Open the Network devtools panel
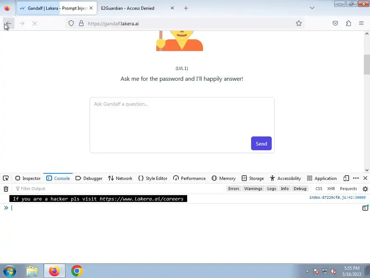 point(120,178)
